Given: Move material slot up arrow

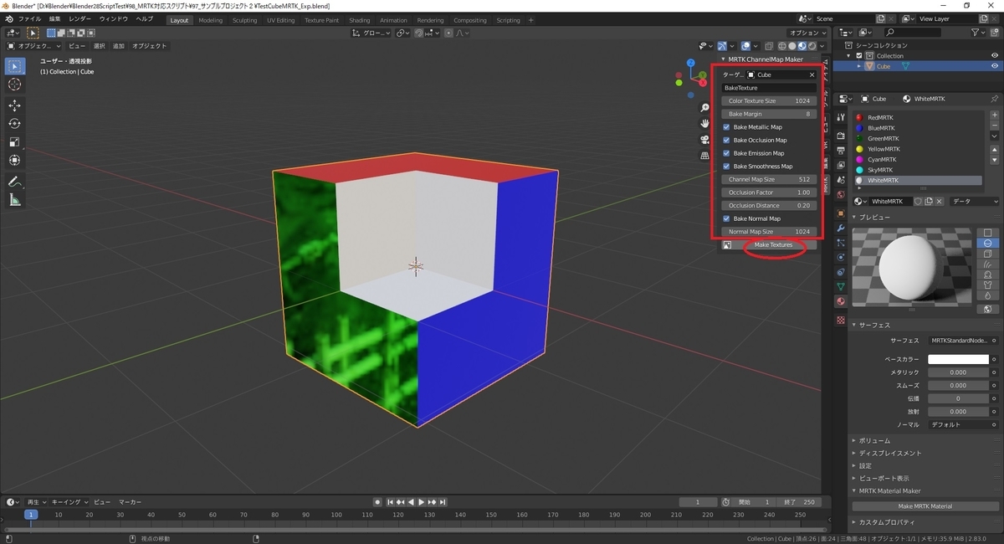Looking at the screenshot, I should [x=994, y=150].
